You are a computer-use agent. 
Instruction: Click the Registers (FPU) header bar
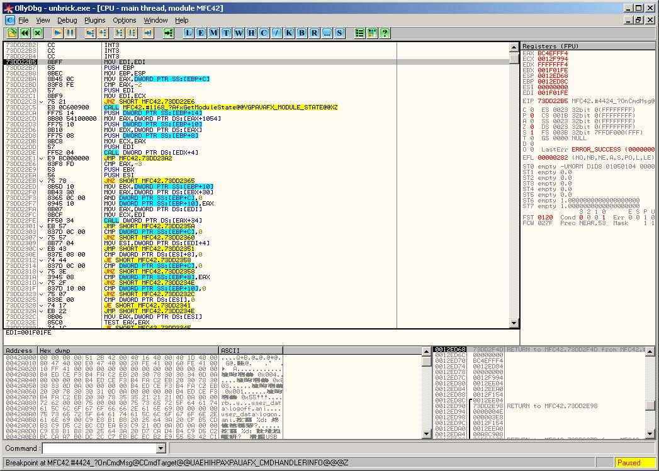tap(587, 46)
